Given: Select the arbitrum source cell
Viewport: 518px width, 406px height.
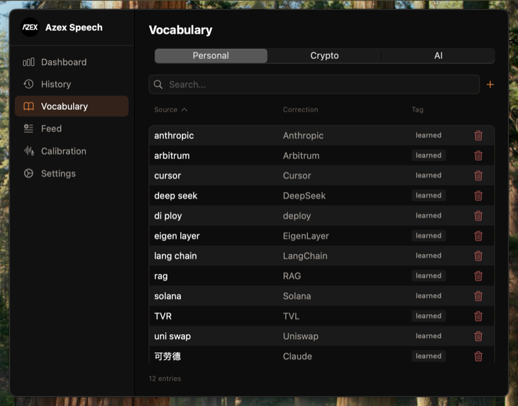Looking at the screenshot, I should pyautogui.click(x=172, y=156).
